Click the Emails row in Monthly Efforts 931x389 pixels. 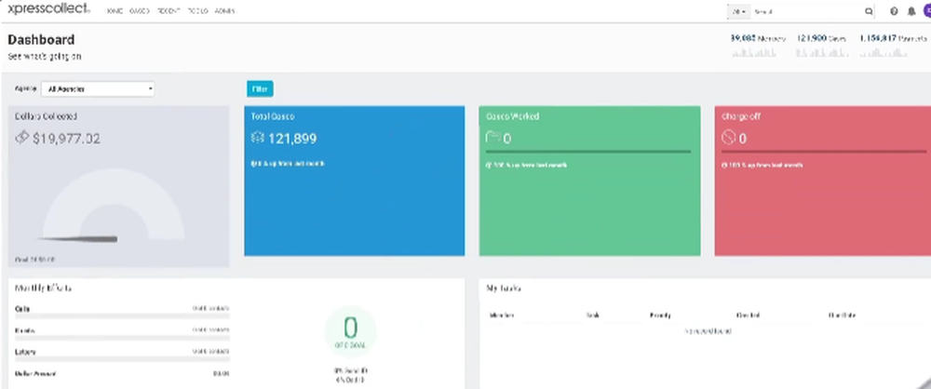tap(122, 332)
